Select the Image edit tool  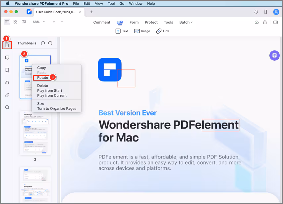coord(142,31)
